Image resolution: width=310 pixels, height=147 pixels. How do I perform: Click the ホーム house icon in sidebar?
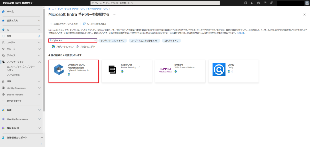(3, 12)
